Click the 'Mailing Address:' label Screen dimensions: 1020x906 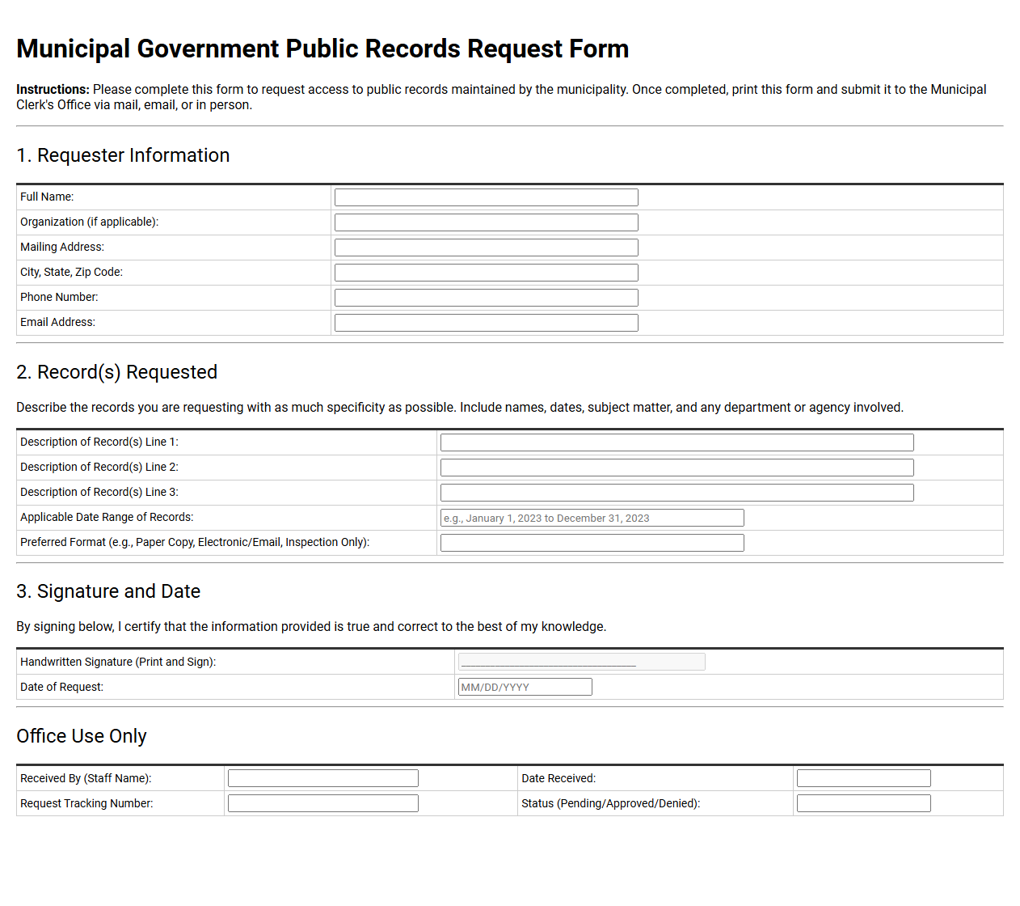(x=62, y=247)
